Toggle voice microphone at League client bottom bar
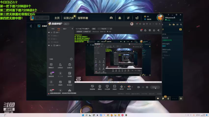 tap(168, 99)
